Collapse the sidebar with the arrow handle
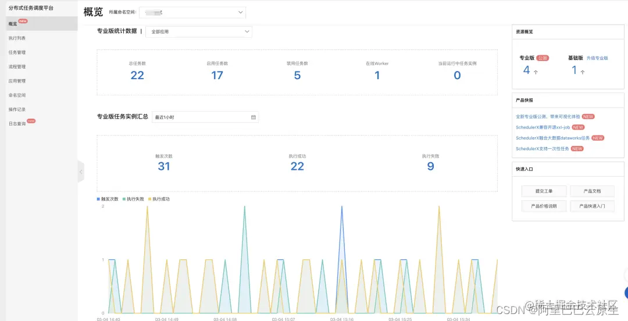Viewport: 628px width, 321px height. (x=81, y=172)
